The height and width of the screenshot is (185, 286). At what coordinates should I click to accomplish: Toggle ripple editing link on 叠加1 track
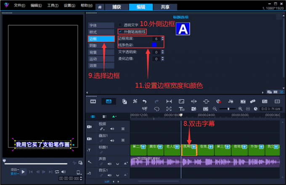coord(101,140)
